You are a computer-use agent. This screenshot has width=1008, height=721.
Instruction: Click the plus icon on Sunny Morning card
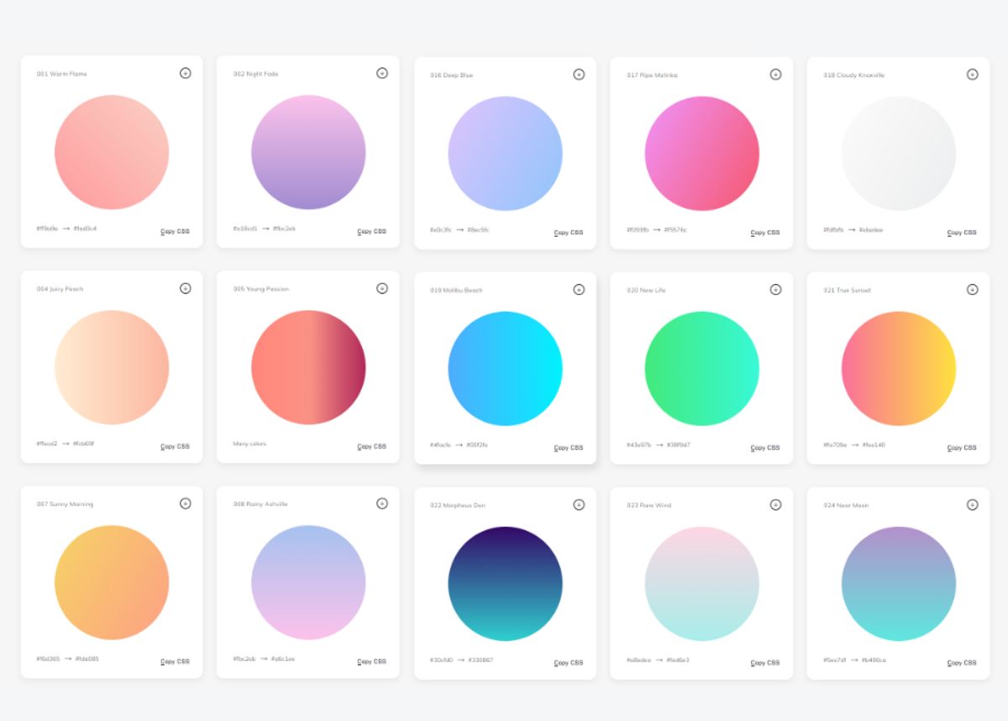click(x=186, y=503)
